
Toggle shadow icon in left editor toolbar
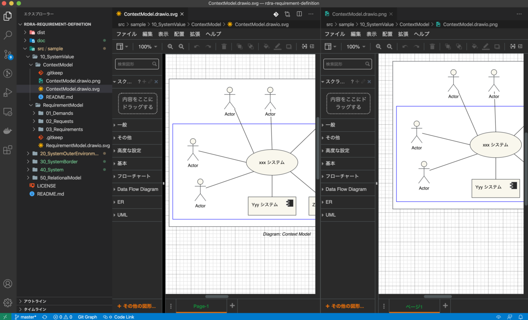[289, 47]
